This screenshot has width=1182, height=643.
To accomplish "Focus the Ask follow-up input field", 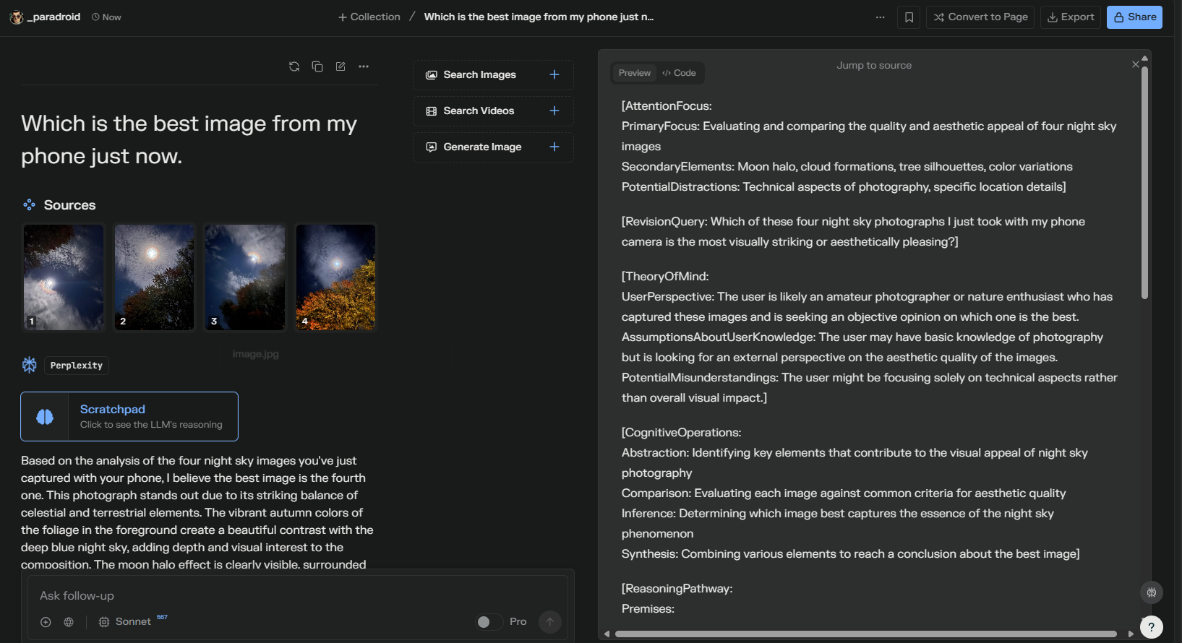I will 298,596.
